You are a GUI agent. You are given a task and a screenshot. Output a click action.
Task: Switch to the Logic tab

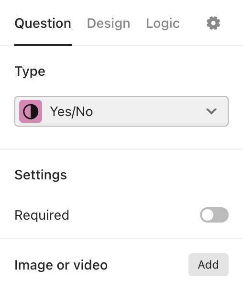click(163, 24)
